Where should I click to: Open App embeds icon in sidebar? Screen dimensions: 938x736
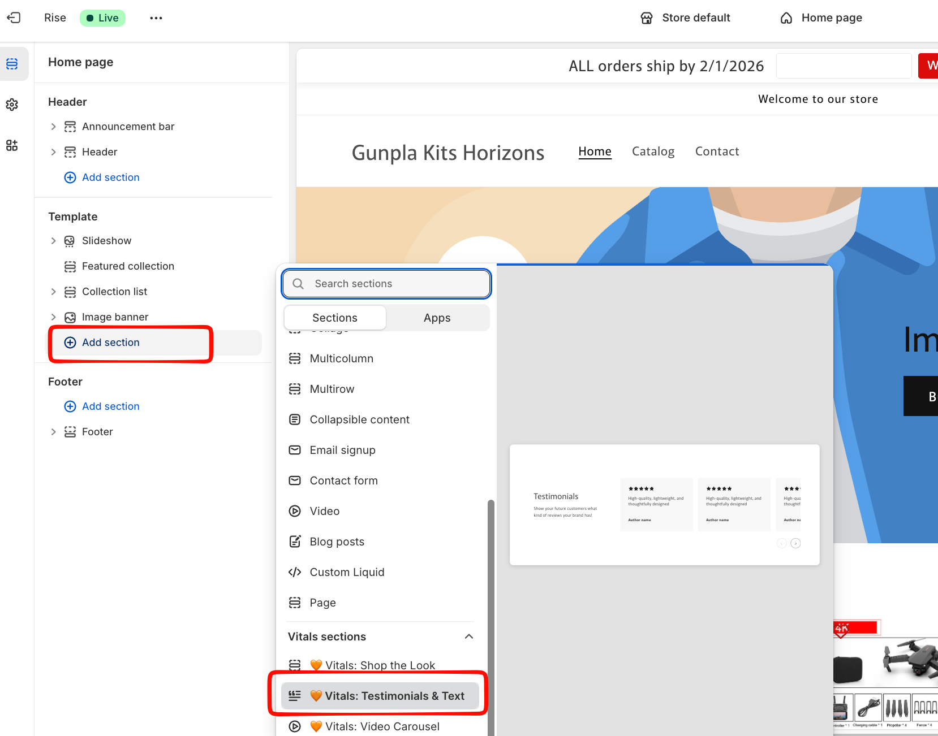(12, 145)
